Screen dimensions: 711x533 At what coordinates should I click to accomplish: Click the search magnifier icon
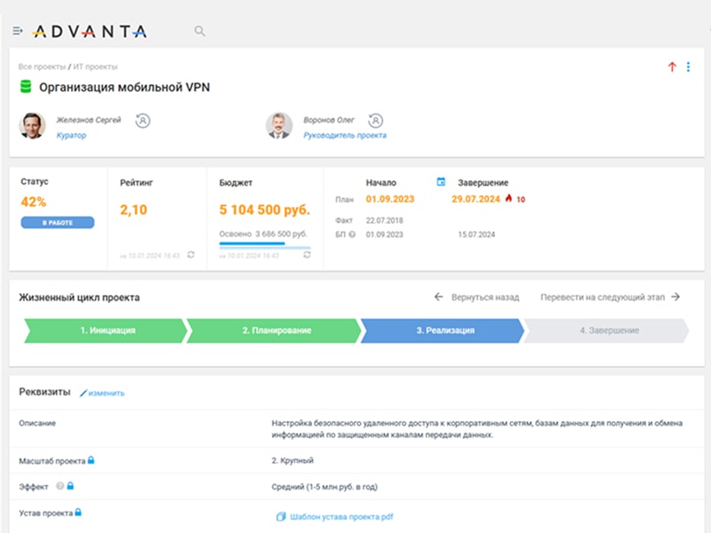click(x=200, y=31)
